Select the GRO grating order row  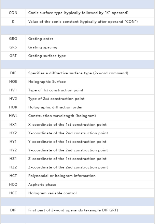click(x=77, y=39)
